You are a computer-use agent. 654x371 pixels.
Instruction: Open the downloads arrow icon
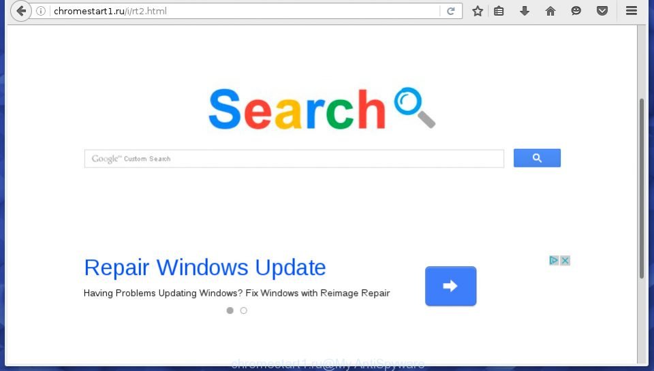tap(525, 11)
